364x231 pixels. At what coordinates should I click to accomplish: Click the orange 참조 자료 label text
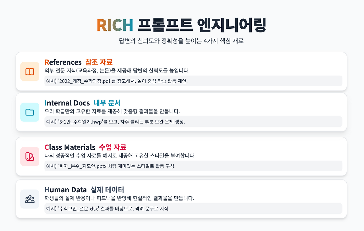click(x=99, y=62)
